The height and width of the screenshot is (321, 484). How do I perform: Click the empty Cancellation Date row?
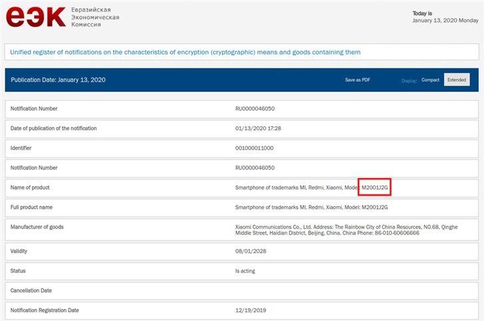[242, 290]
